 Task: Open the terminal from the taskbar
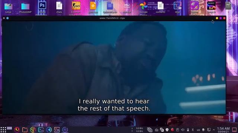click(41, 130)
